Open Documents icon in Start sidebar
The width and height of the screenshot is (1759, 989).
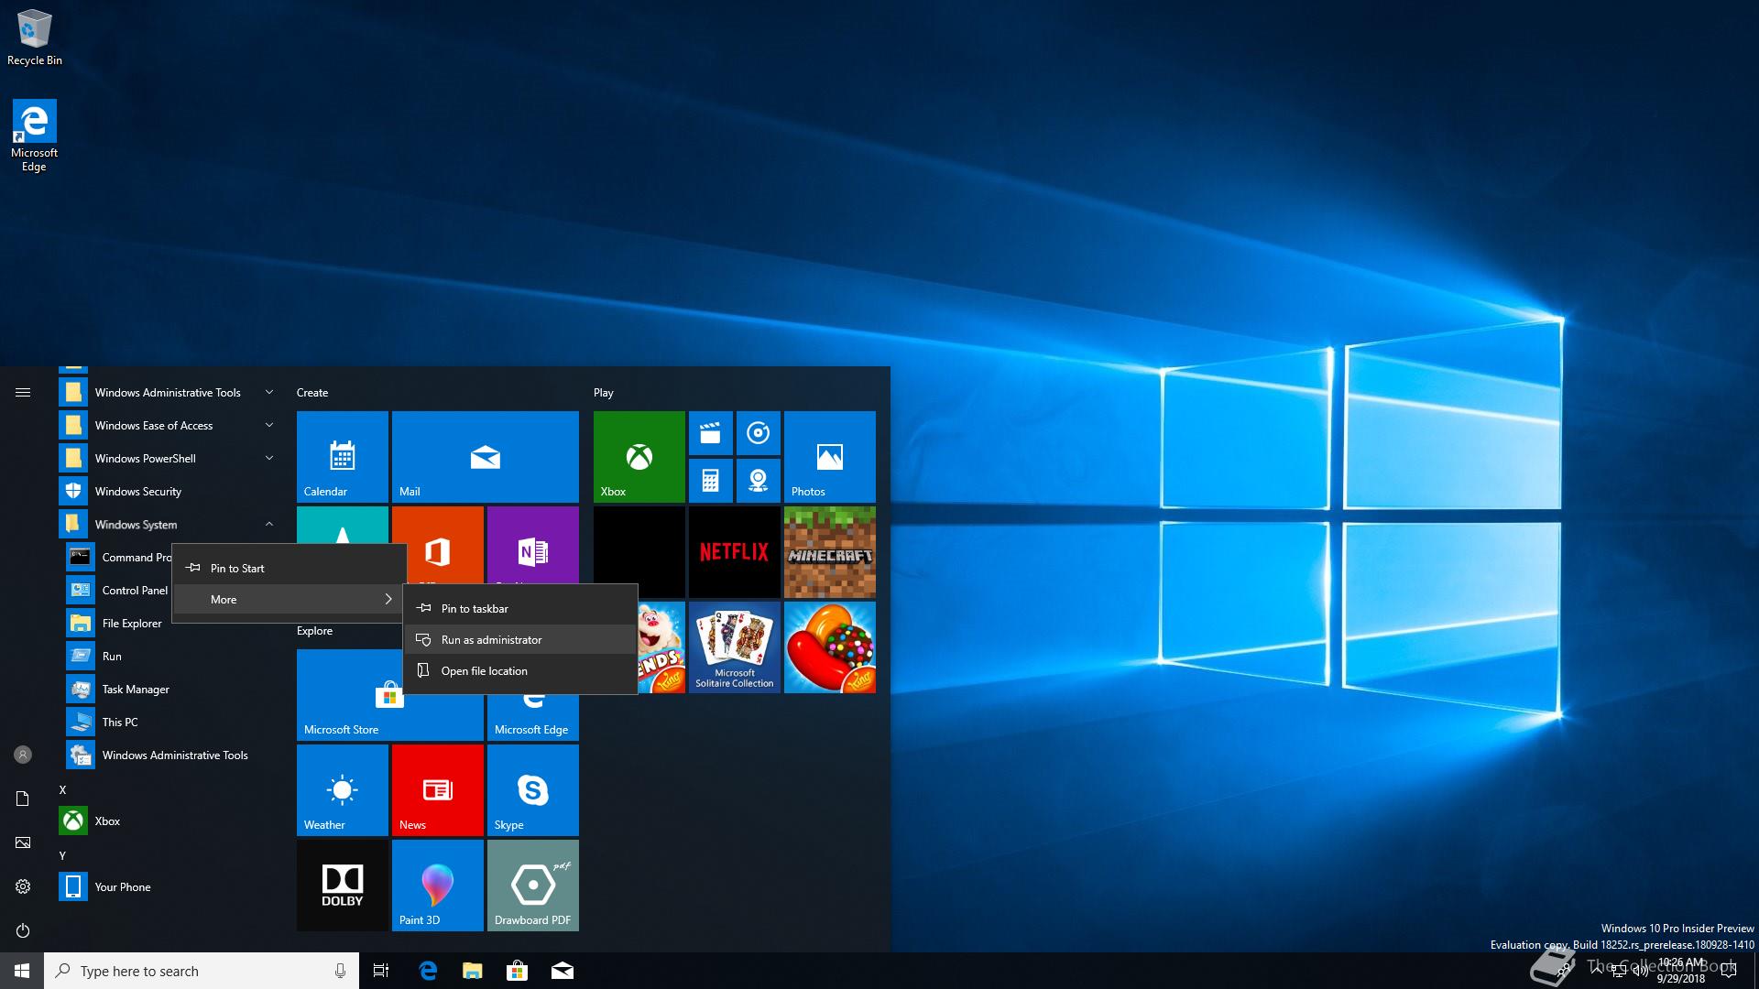(23, 799)
